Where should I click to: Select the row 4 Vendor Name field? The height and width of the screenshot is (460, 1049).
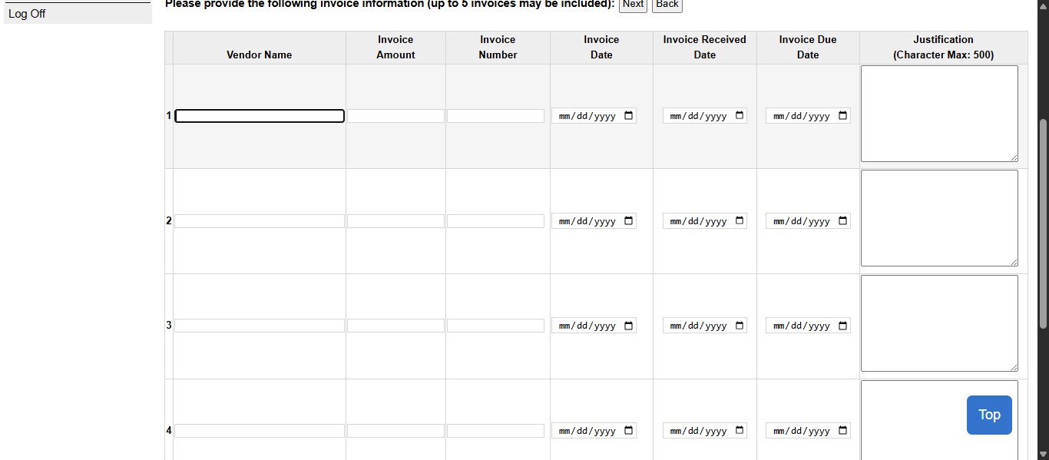(260, 431)
